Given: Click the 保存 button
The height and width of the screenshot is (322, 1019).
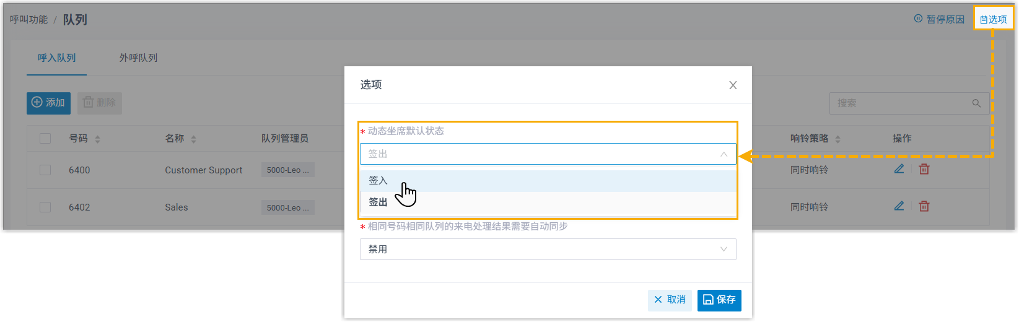Looking at the screenshot, I should (719, 300).
